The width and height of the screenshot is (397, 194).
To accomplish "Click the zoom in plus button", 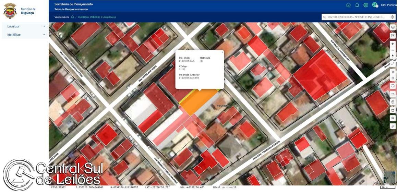I will (x=393, y=44).
